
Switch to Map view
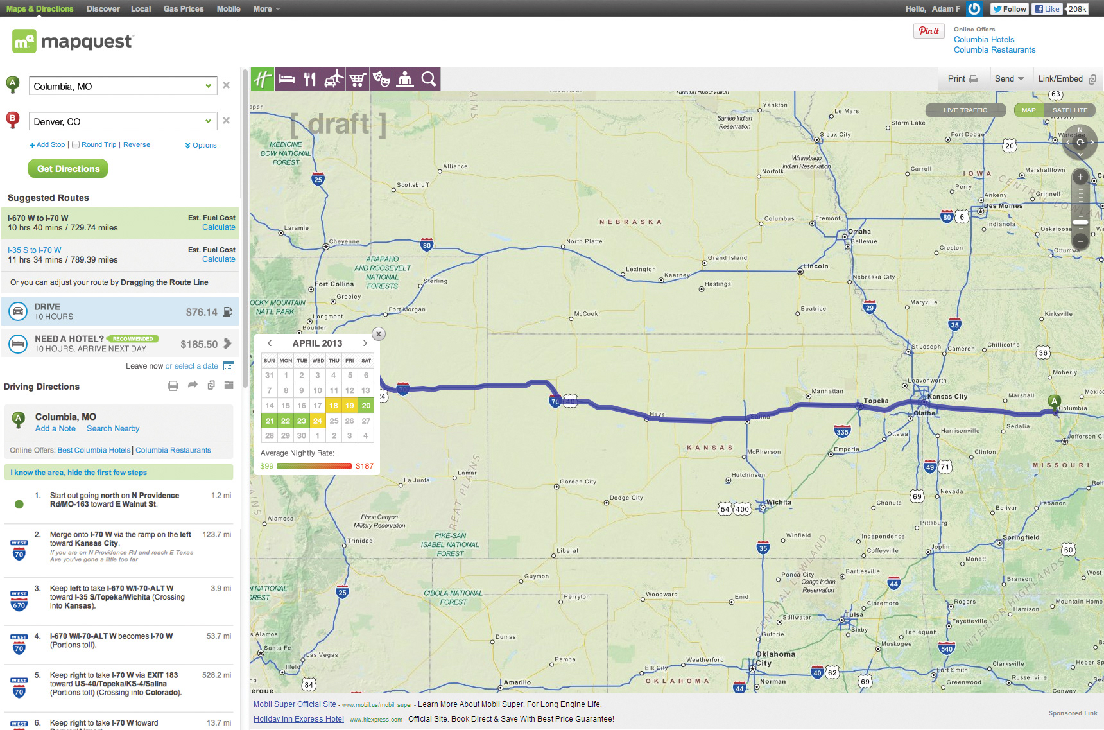(1028, 110)
